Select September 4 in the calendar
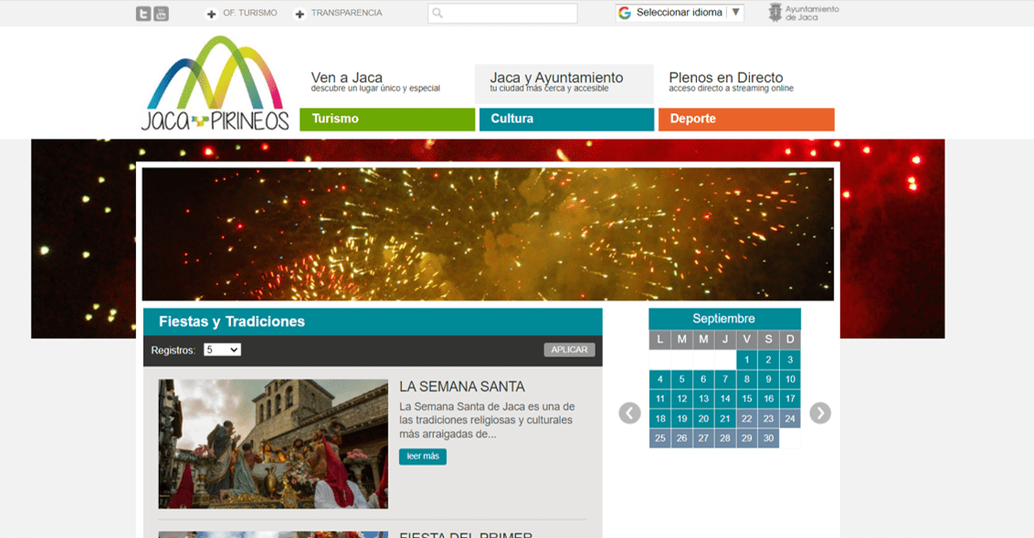The image size is (1034, 538). (x=660, y=379)
